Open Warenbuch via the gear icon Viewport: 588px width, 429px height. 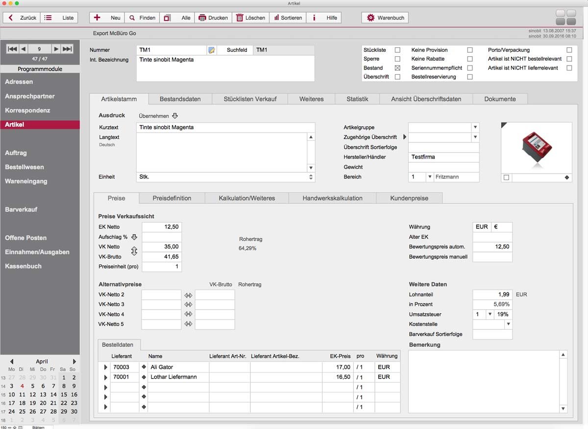tap(370, 18)
